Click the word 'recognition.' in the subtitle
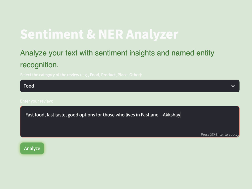Viewport: 252px width, 189px height. point(39,65)
